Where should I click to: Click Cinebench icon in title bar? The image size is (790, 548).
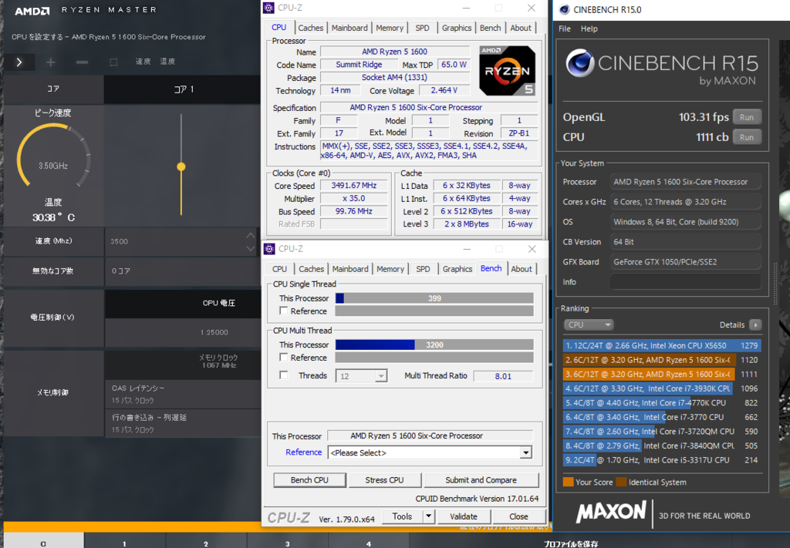[x=564, y=9]
